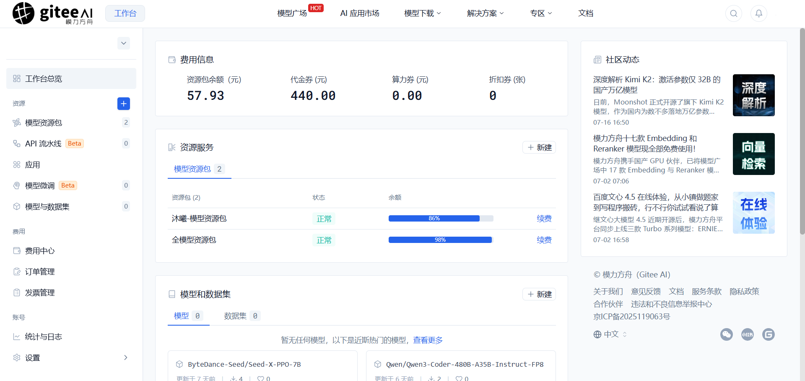The height and width of the screenshot is (381, 805).
Task: Open the 专区 dropdown menu
Action: click(541, 13)
